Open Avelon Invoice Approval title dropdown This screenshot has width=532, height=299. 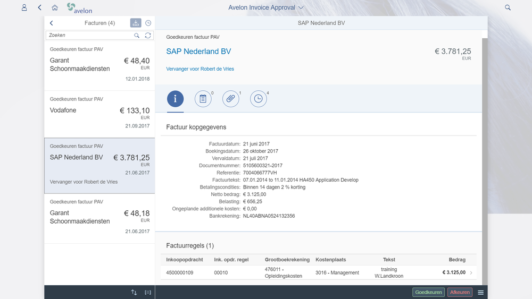click(x=266, y=7)
